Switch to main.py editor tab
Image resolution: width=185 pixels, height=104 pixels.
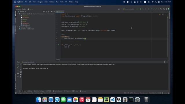(x=60, y=12)
